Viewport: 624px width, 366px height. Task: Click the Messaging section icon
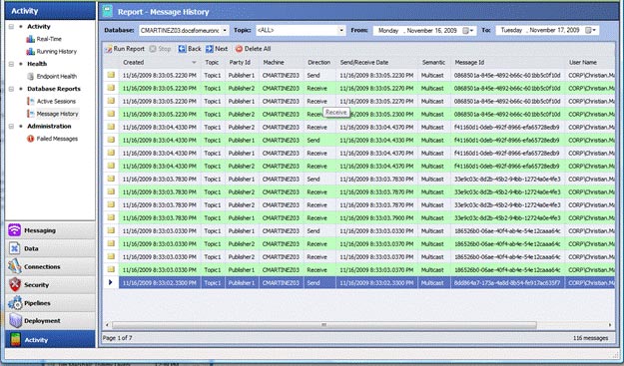coord(14,230)
